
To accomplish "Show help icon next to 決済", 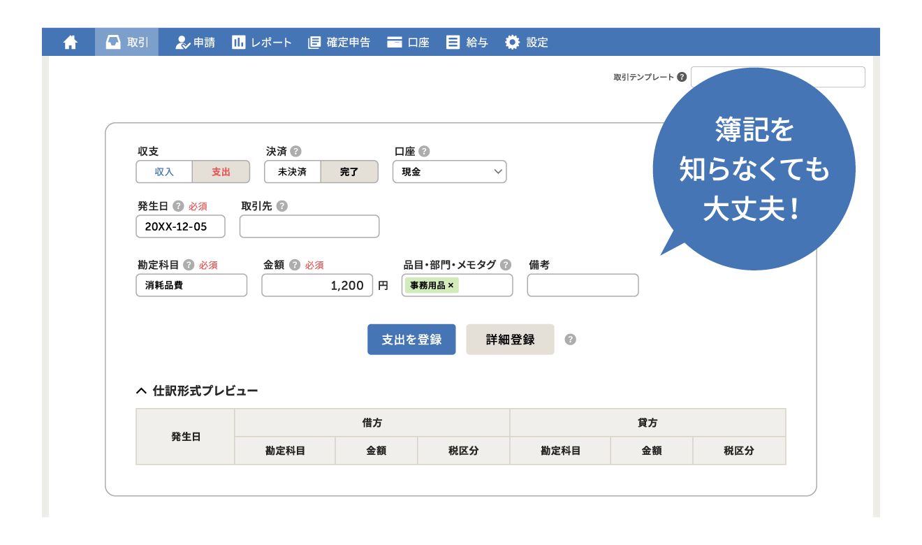I will click(x=295, y=151).
